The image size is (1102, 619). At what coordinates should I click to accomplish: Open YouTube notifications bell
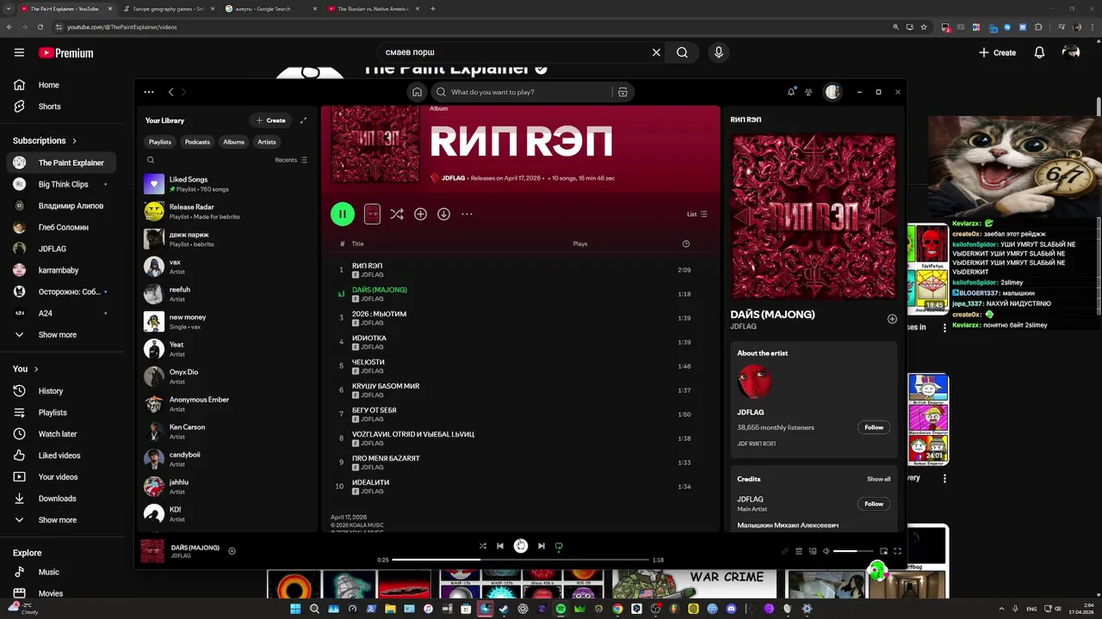click(x=1039, y=52)
